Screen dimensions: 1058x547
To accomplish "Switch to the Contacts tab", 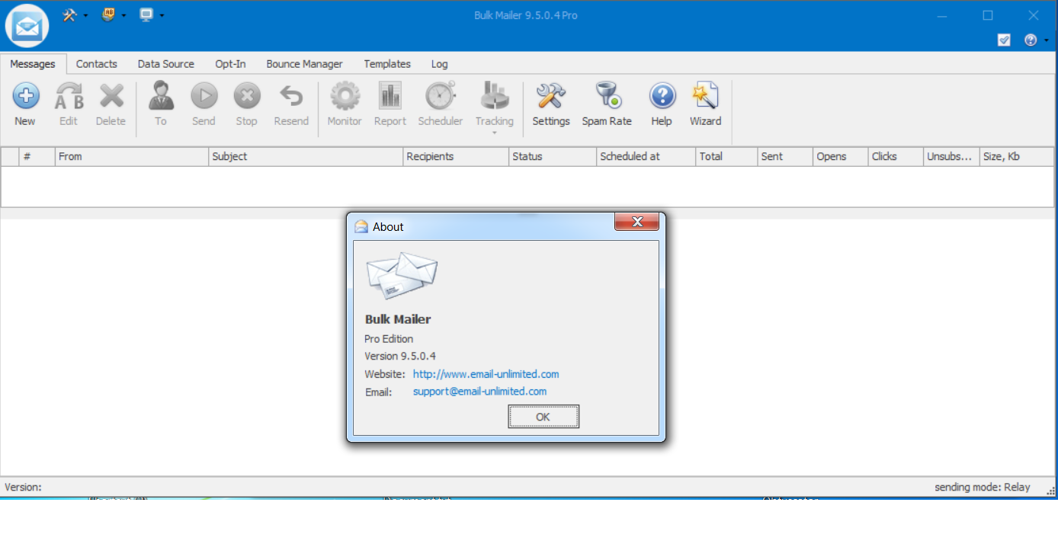I will (97, 64).
